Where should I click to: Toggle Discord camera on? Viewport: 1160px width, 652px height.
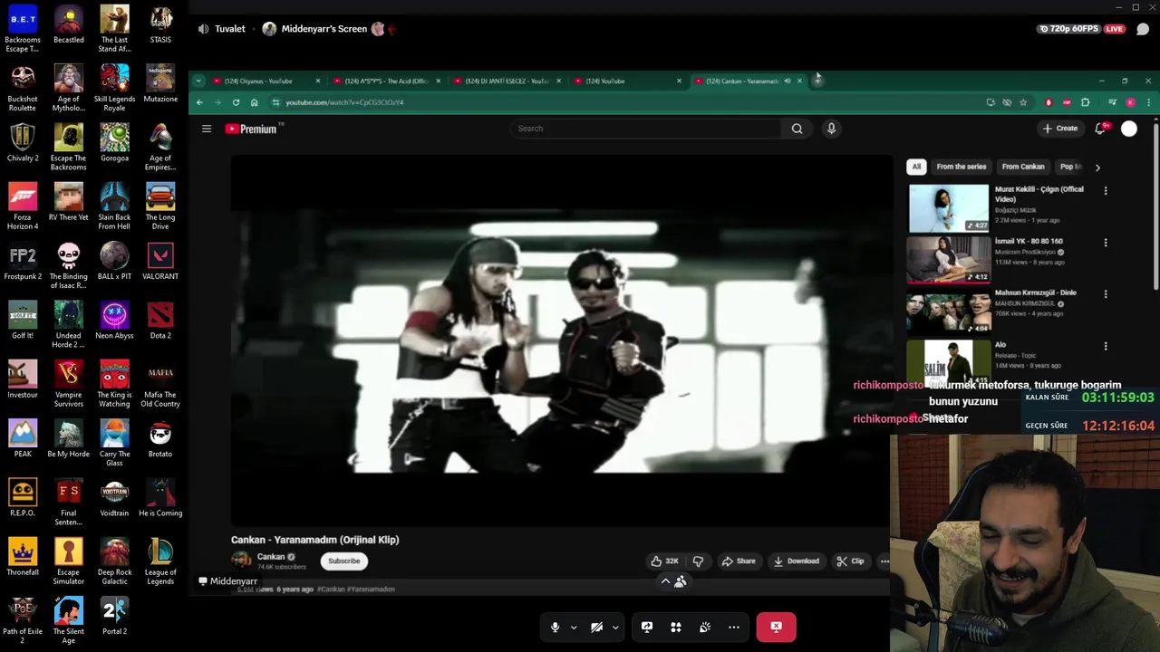(x=596, y=627)
